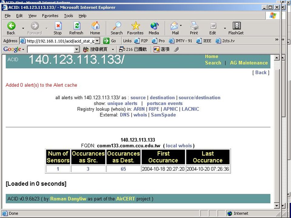Open the address bar URL dropdown
The height and width of the screenshot is (218, 291).
click(98, 41)
